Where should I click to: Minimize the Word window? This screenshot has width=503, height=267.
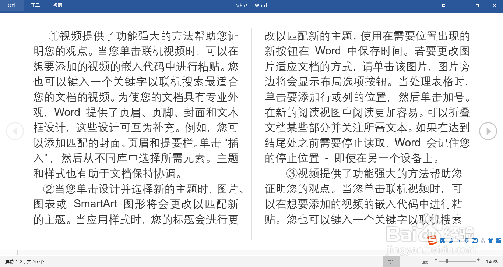tap(461, 6)
